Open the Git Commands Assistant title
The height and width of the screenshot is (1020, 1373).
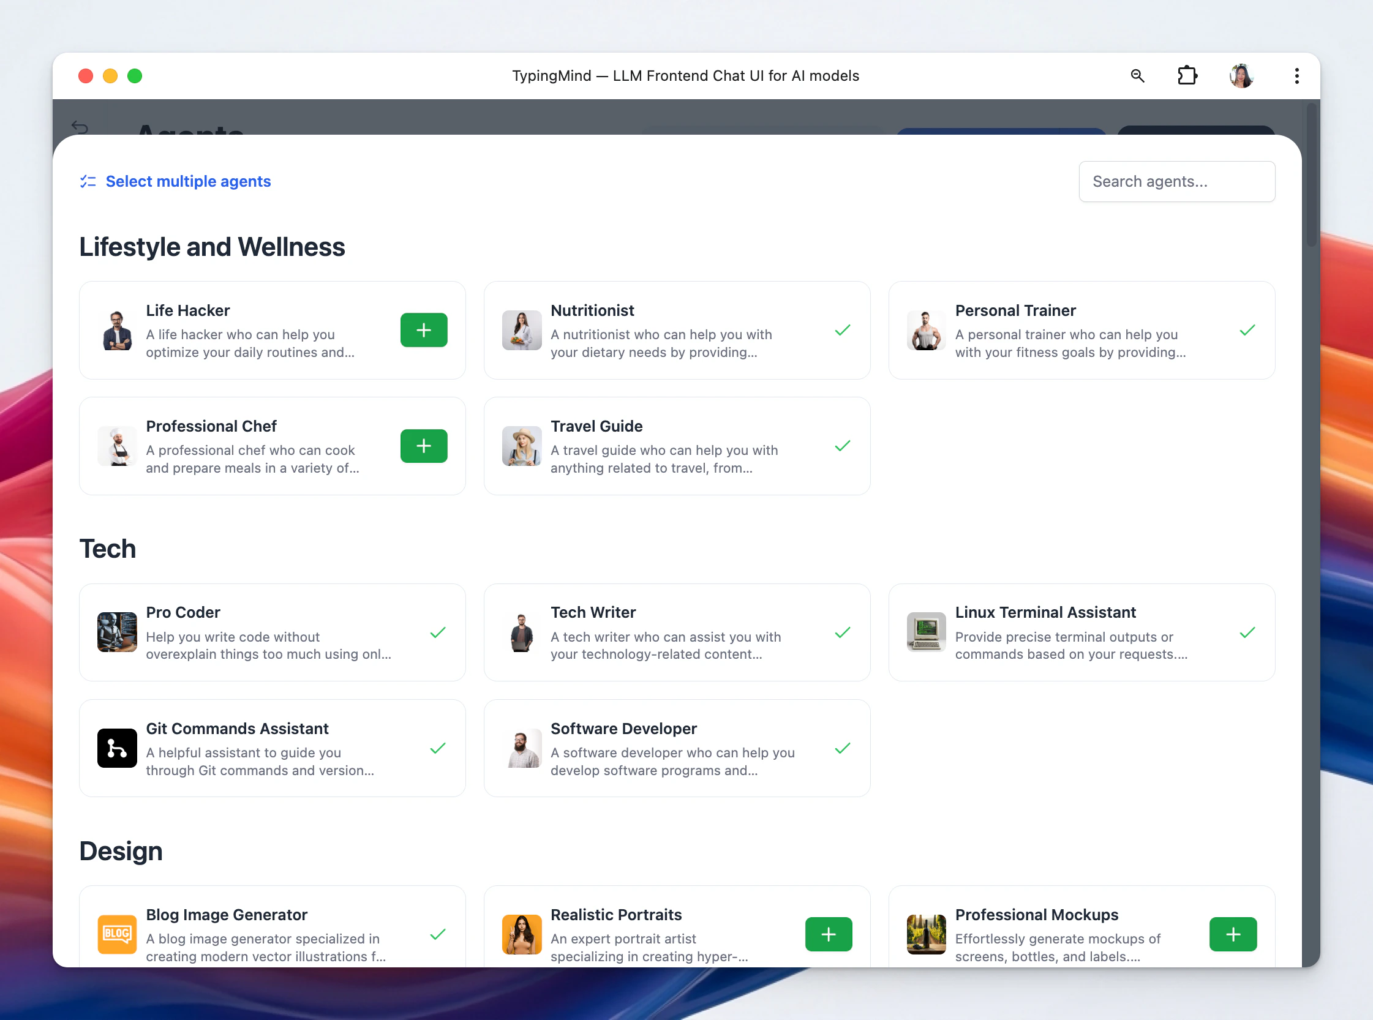point(237,729)
